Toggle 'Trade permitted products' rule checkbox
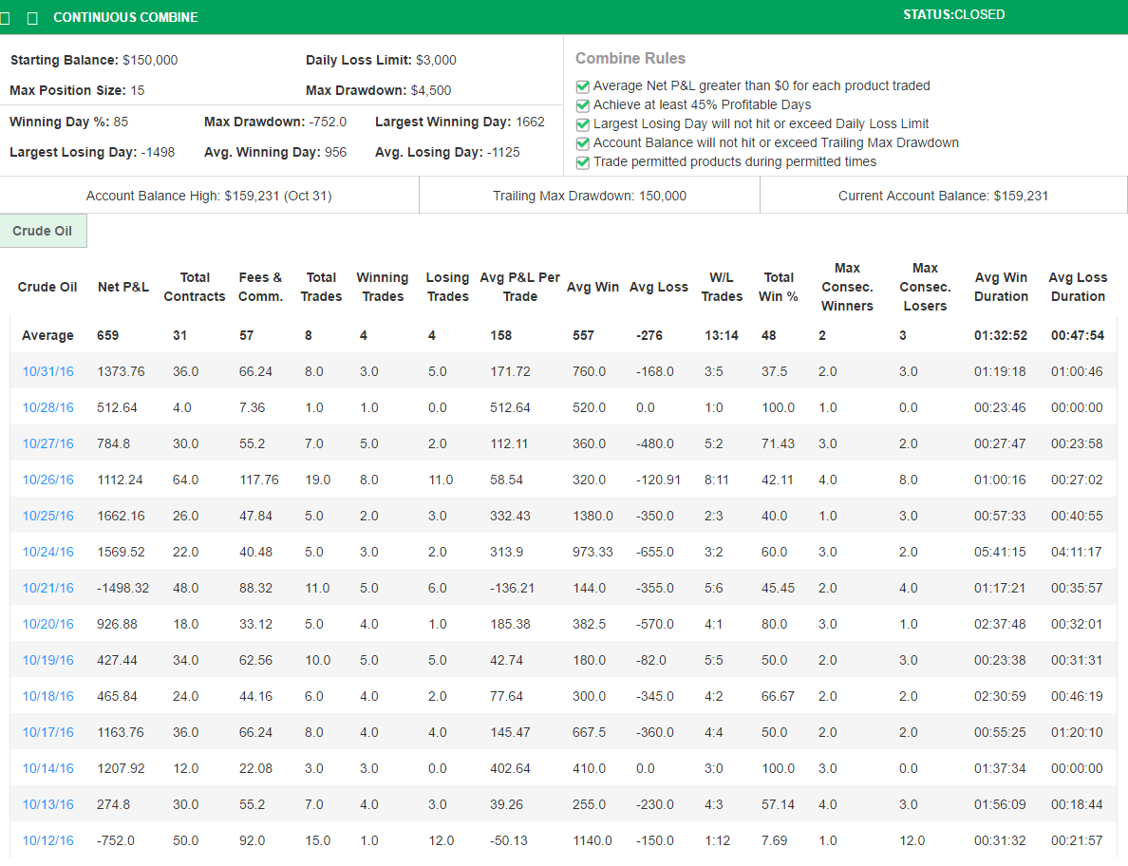 [583, 162]
